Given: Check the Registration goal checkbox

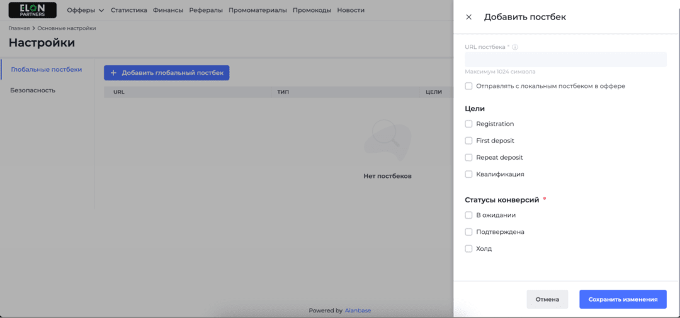Looking at the screenshot, I should coord(468,124).
